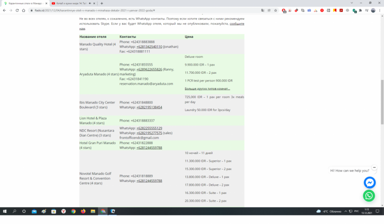Click the Цена column header
The height and width of the screenshot is (224, 384).
click(189, 37)
